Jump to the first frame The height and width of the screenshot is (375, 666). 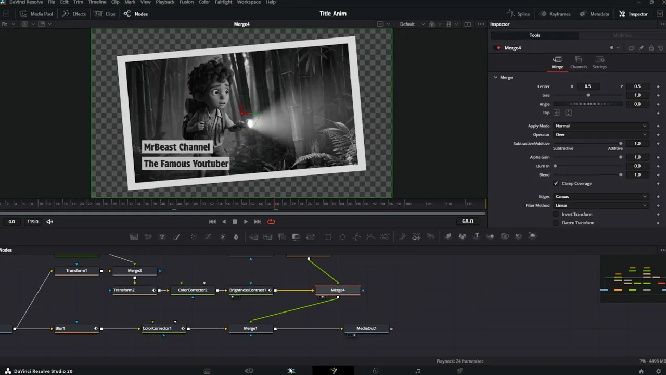[x=212, y=221]
